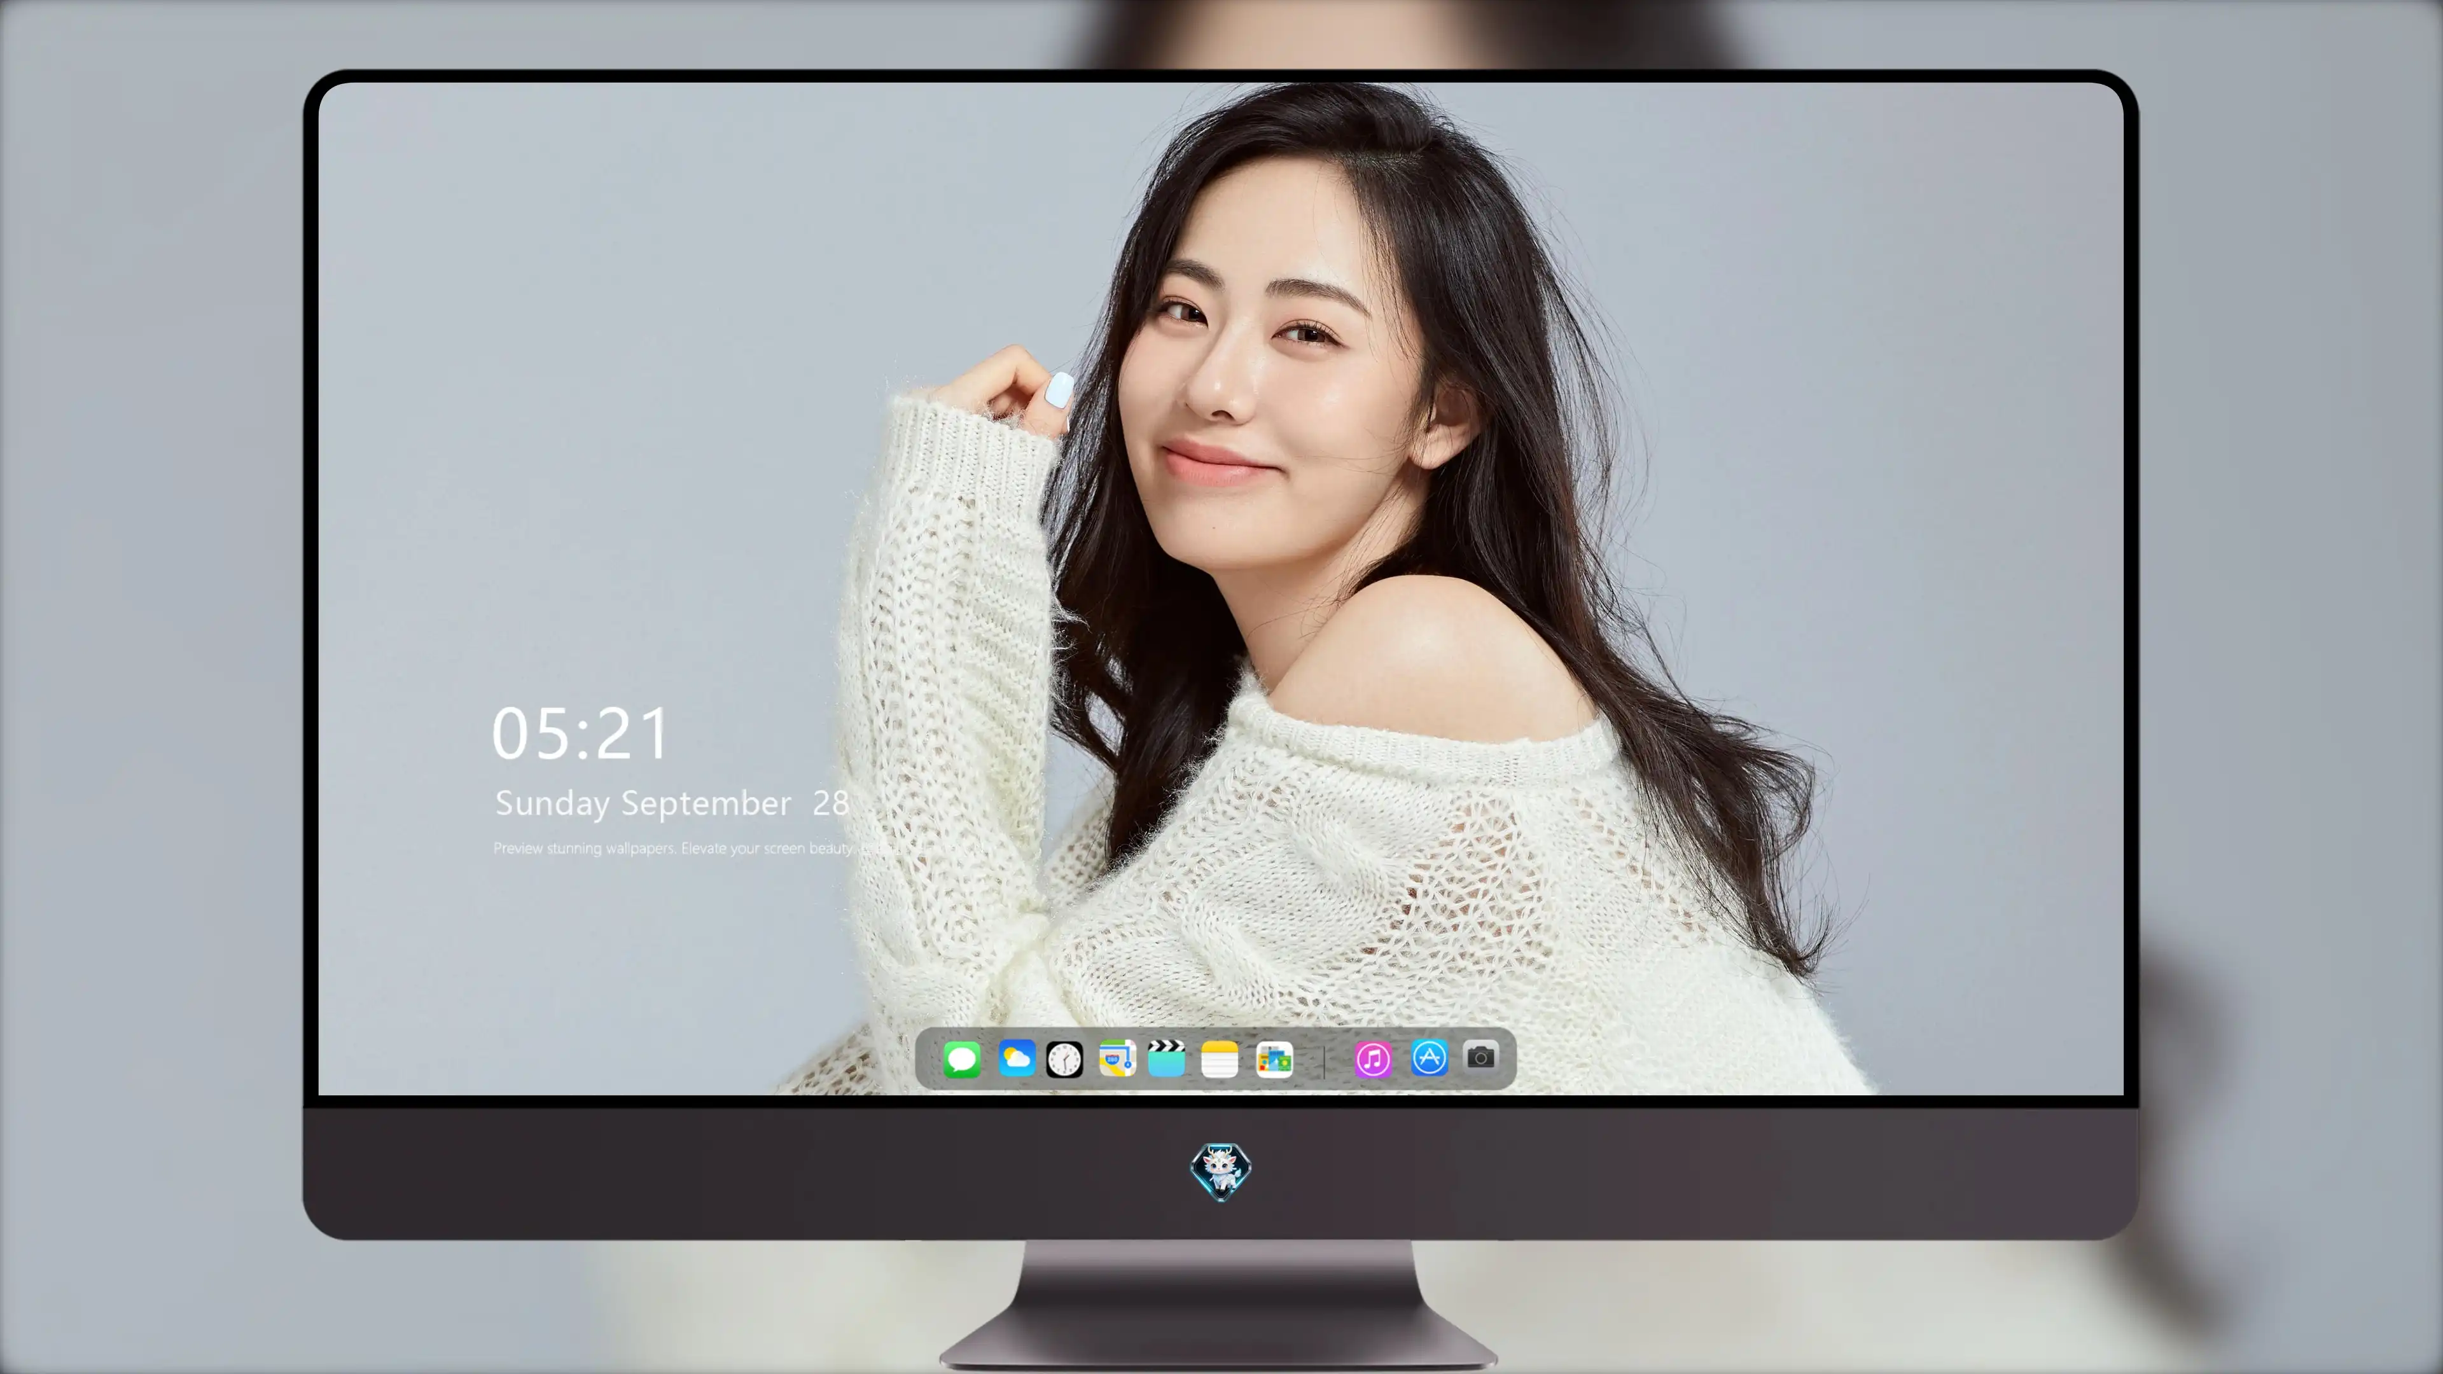Open the App Store icon
Viewport: 2443px width, 1374px height.
pos(1429,1057)
